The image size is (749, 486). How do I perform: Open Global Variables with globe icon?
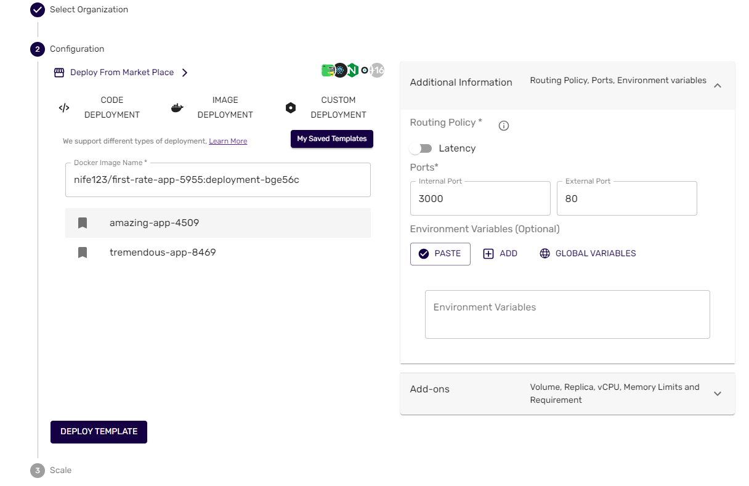coord(588,254)
